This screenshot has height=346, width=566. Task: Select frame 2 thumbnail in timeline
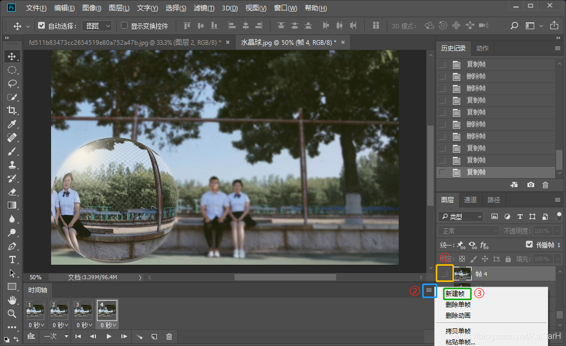coord(59,310)
